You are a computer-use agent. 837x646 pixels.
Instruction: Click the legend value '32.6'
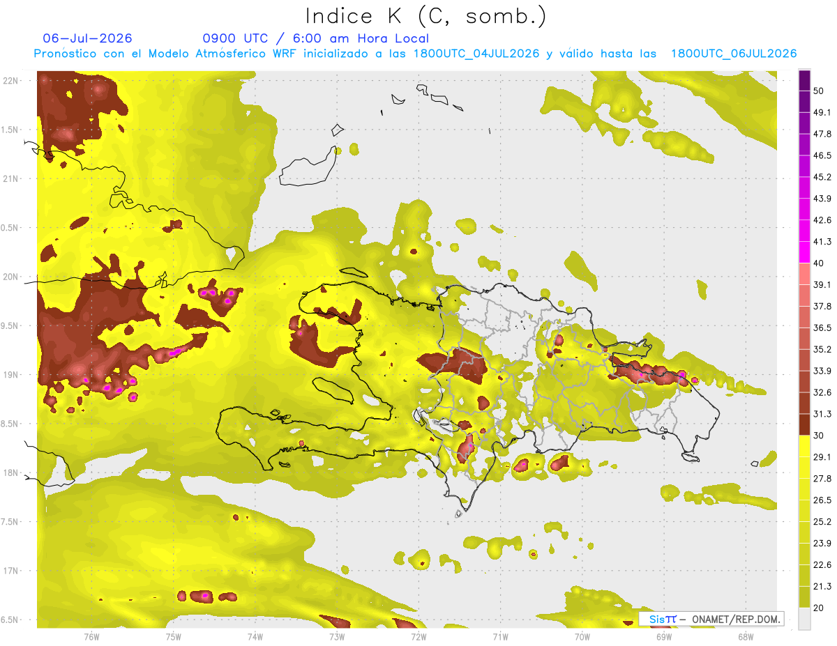click(823, 392)
